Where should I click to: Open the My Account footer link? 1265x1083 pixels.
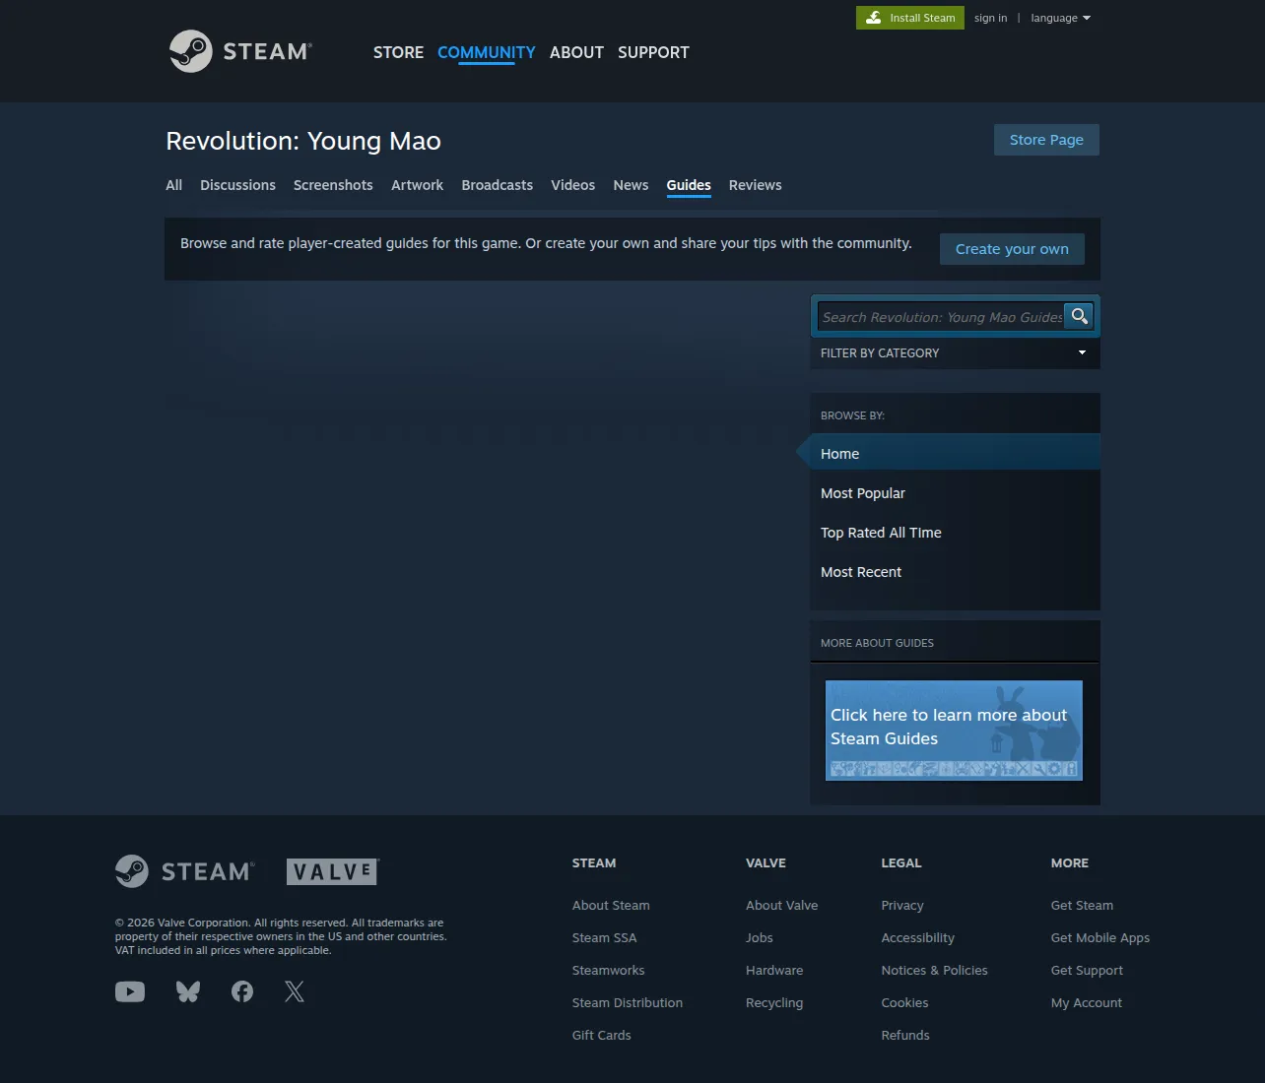[1087, 1002]
